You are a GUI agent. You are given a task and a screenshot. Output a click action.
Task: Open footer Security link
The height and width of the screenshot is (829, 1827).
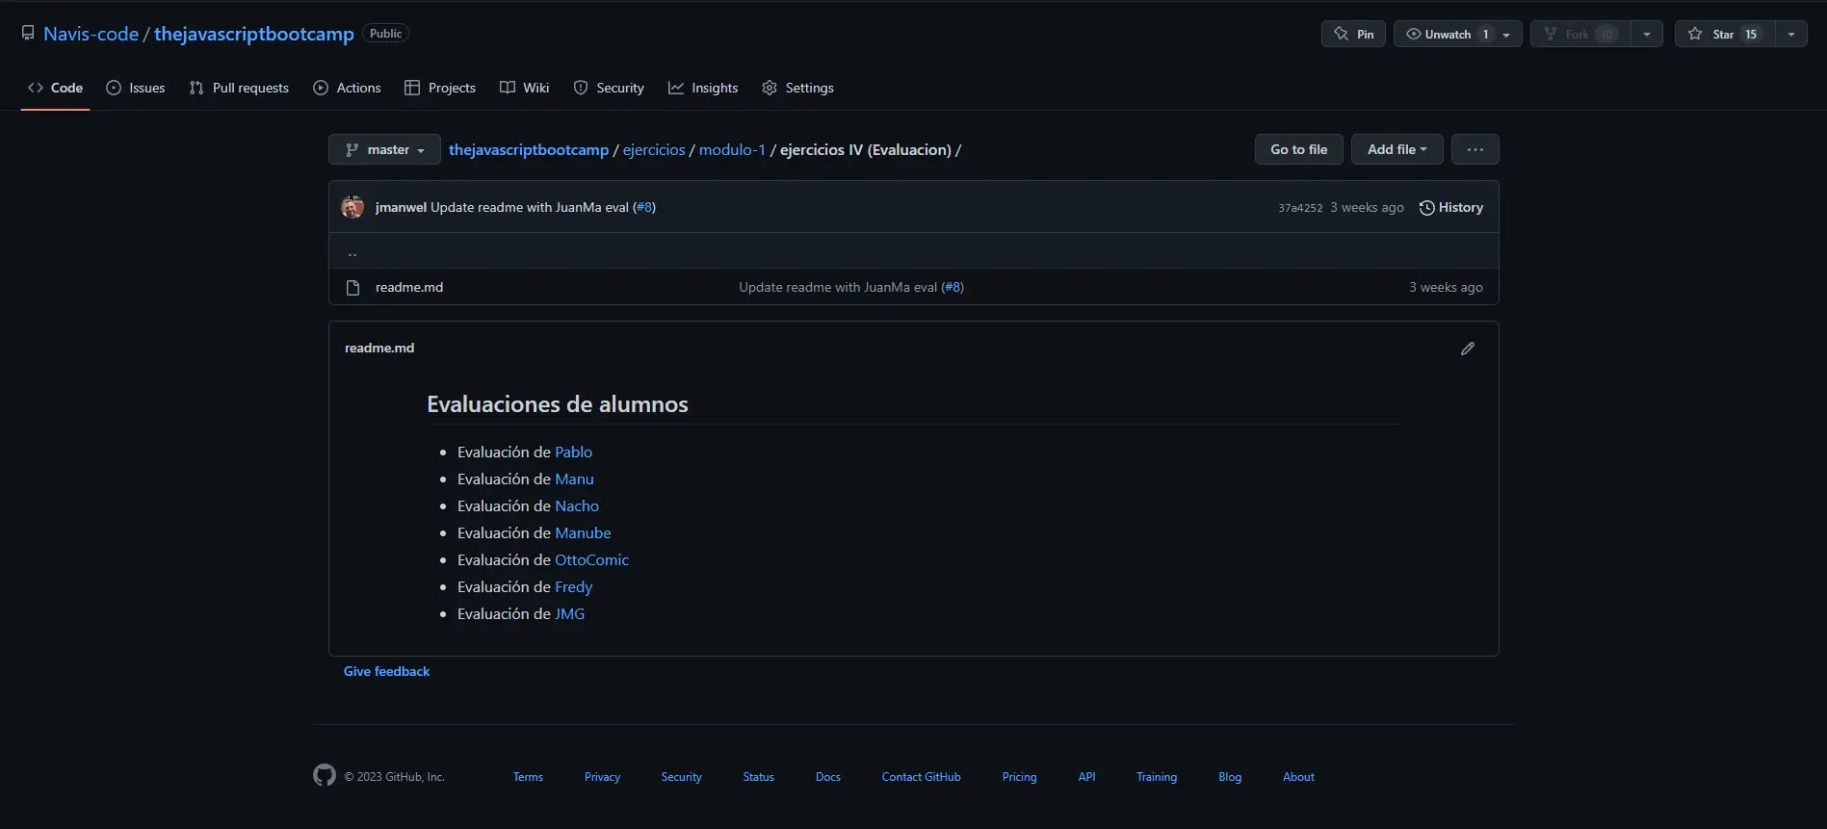pos(681,777)
